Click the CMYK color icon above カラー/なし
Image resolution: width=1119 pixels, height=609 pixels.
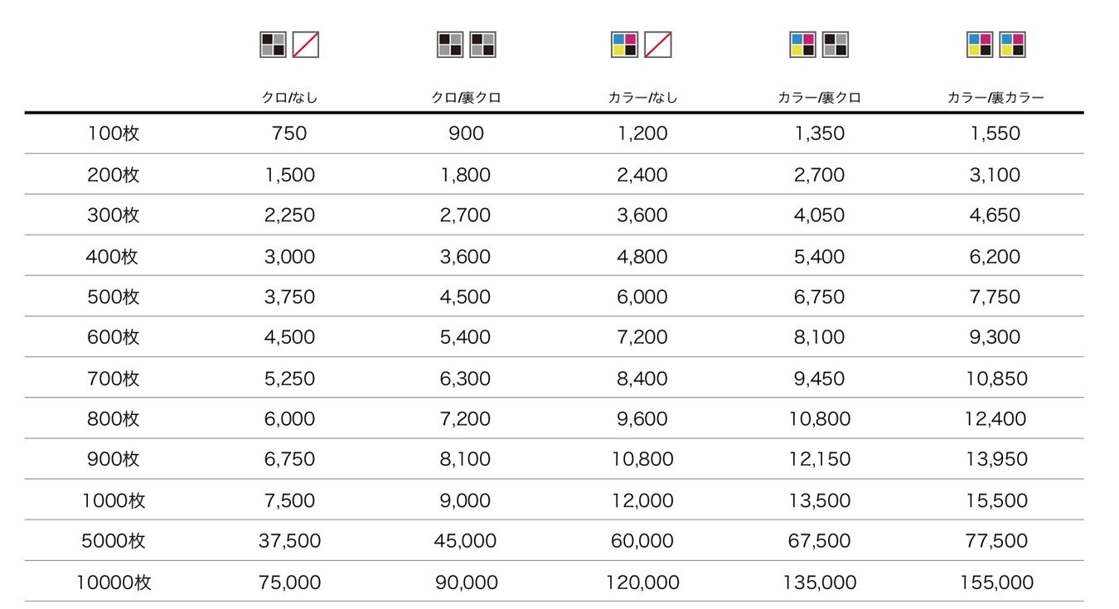pos(624,45)
